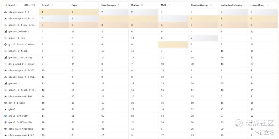Click the dola-seed-2.0 model icon

[5, 64]
